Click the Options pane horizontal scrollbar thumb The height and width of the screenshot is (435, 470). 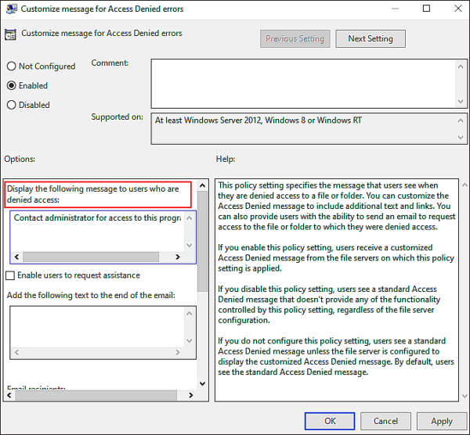tap(96, 395)
